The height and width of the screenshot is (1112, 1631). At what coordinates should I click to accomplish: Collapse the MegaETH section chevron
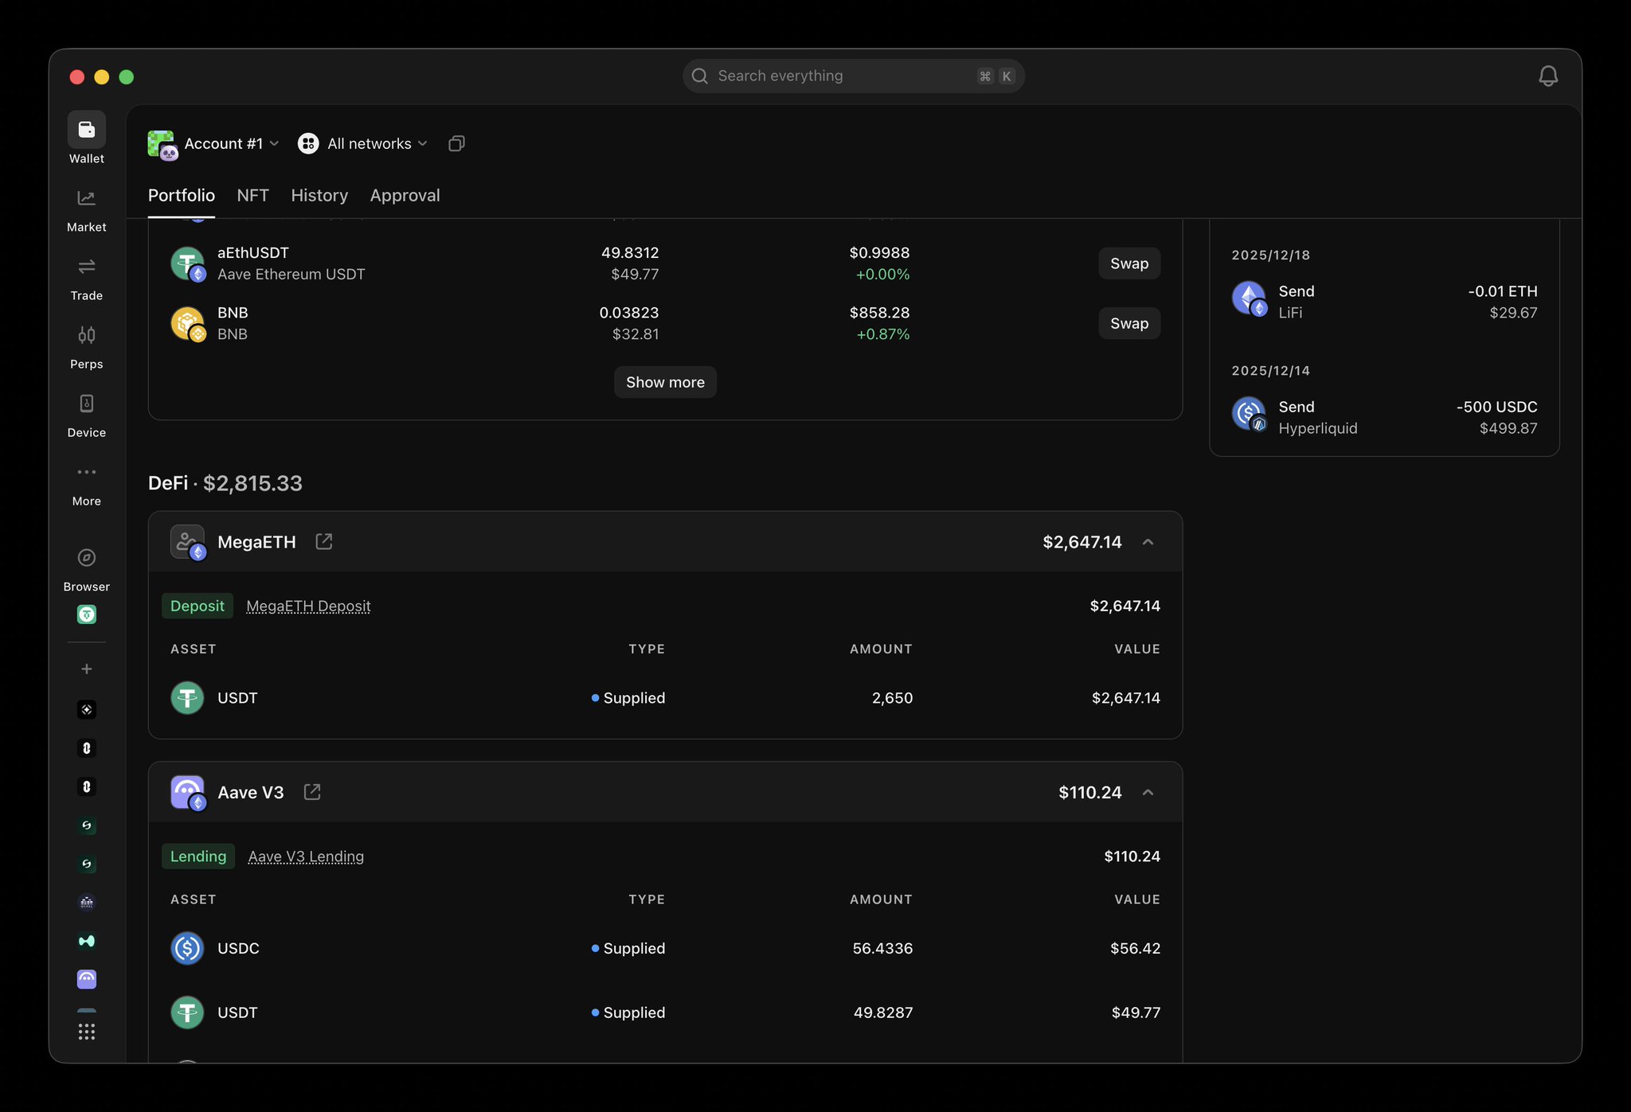pyautogui.click(x=1148, y=542)
